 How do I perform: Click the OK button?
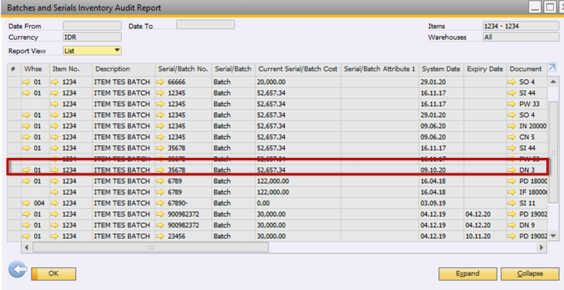pyautogui.click(x=54, y=274)
